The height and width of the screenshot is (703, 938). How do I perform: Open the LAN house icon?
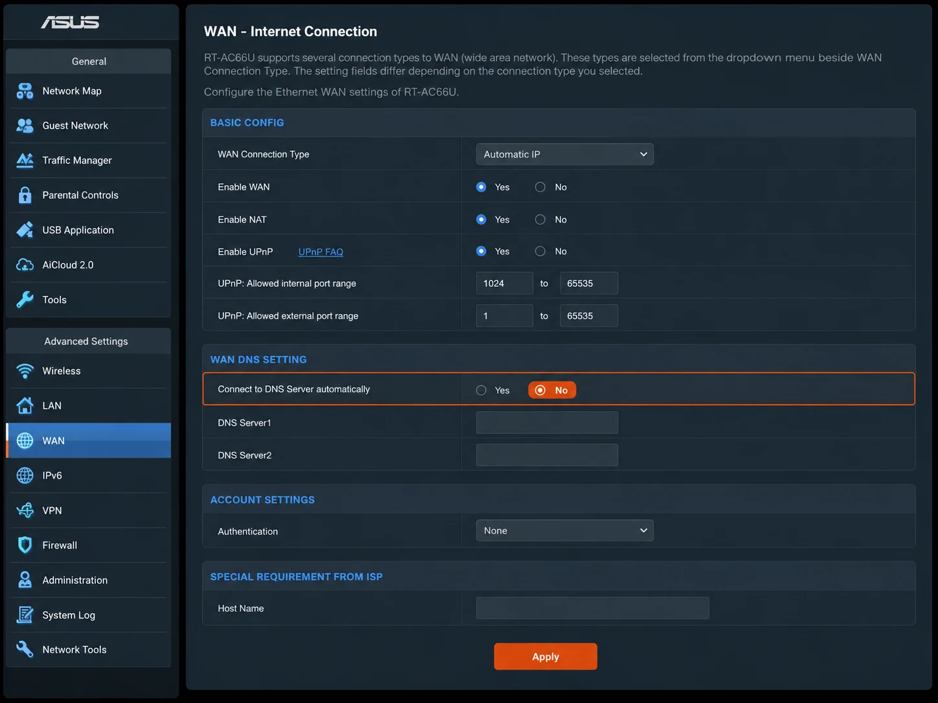[x=25, y=406]
